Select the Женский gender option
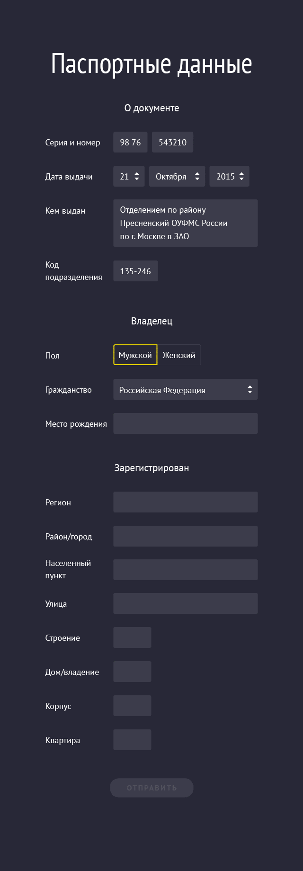 coord(179,355)
